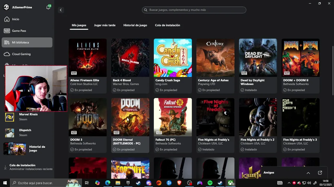Open Five Nights at Freddy's 3 cover
Image resolution: width=334 pixels, height=187 pixels.
301,117
